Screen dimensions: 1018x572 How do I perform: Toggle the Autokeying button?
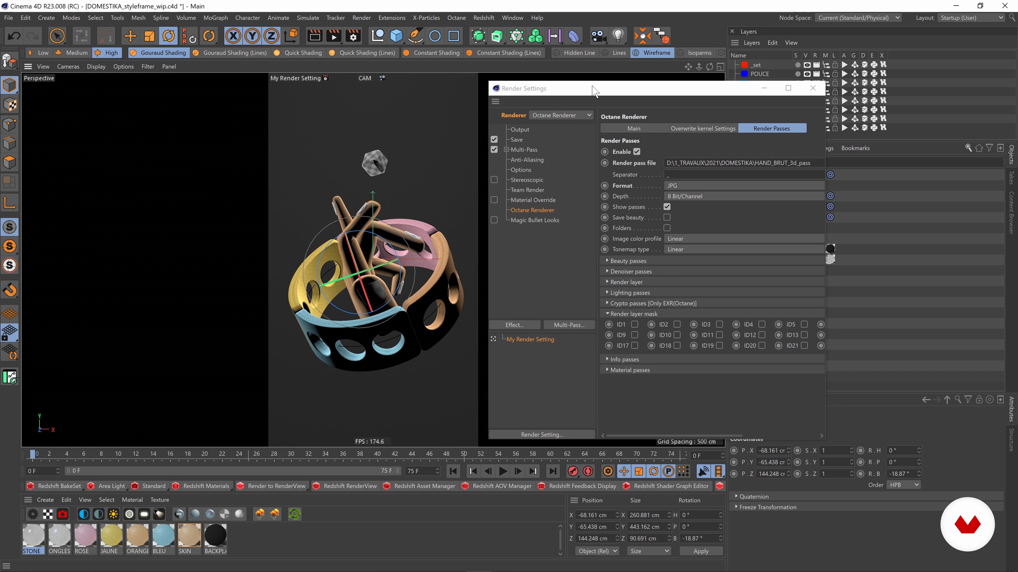[x=588, y=471]
